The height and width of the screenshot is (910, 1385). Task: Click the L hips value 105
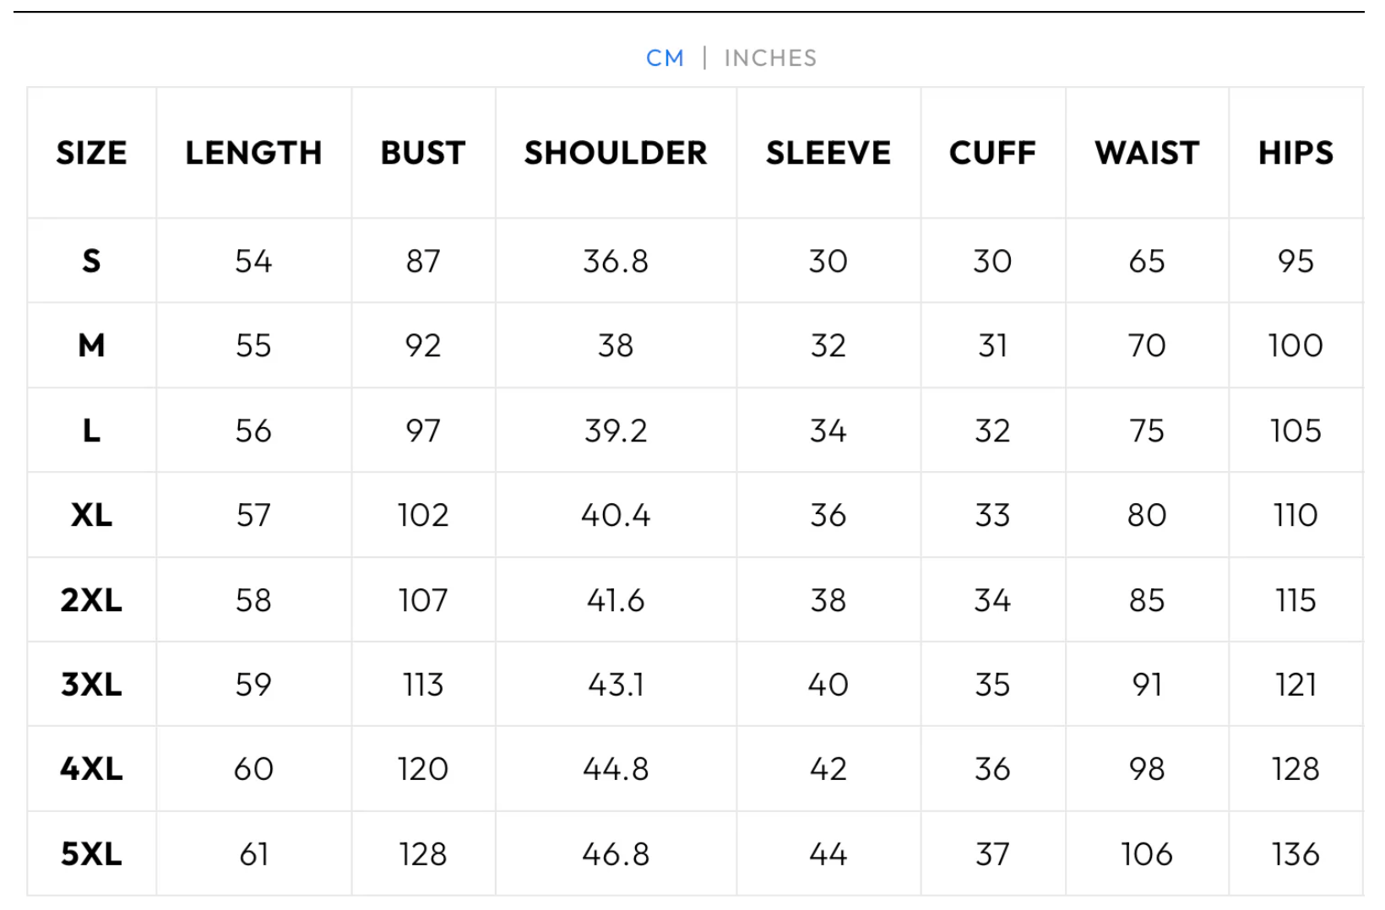[x=1295, y=431]
